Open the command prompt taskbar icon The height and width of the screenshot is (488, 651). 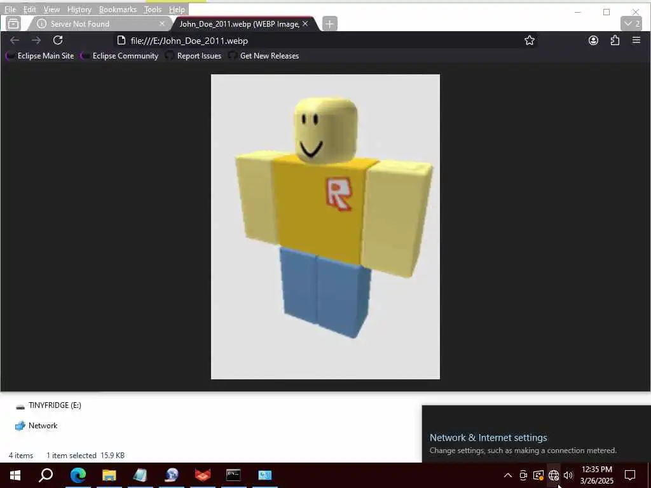(x=233, y=475)
